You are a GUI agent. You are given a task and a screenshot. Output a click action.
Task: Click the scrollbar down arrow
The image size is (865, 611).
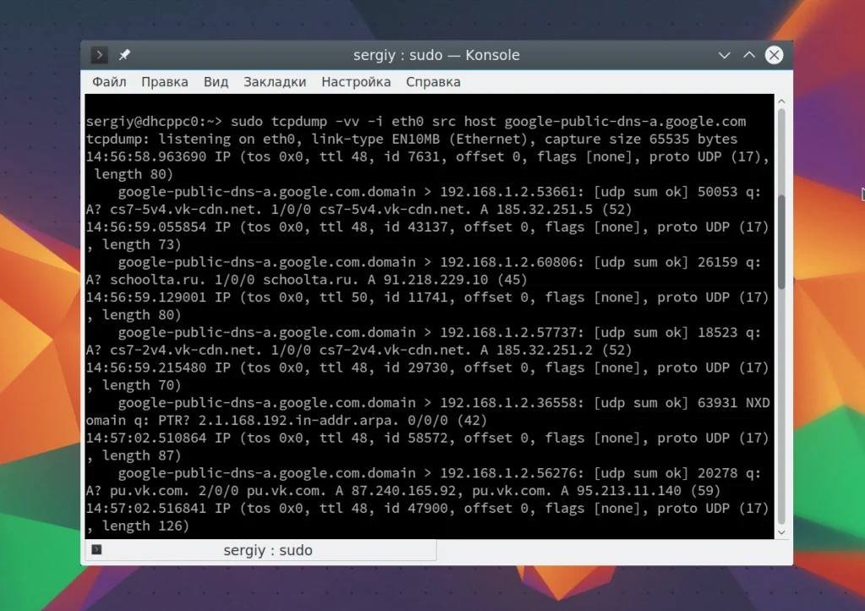pyautogui.click(x=781, y=532)
